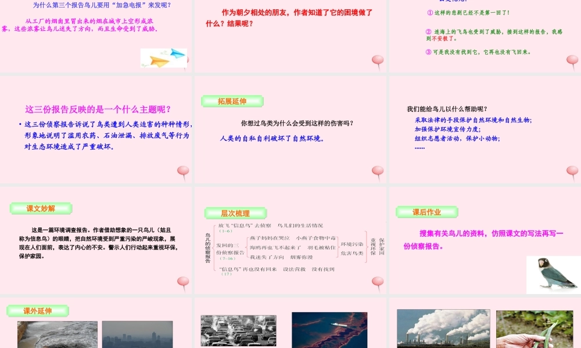
Task: Select the polluted shoreline photo
Action: [x=58, y=334]
